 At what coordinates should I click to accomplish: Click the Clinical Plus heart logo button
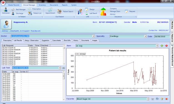[x=3, y=3]
